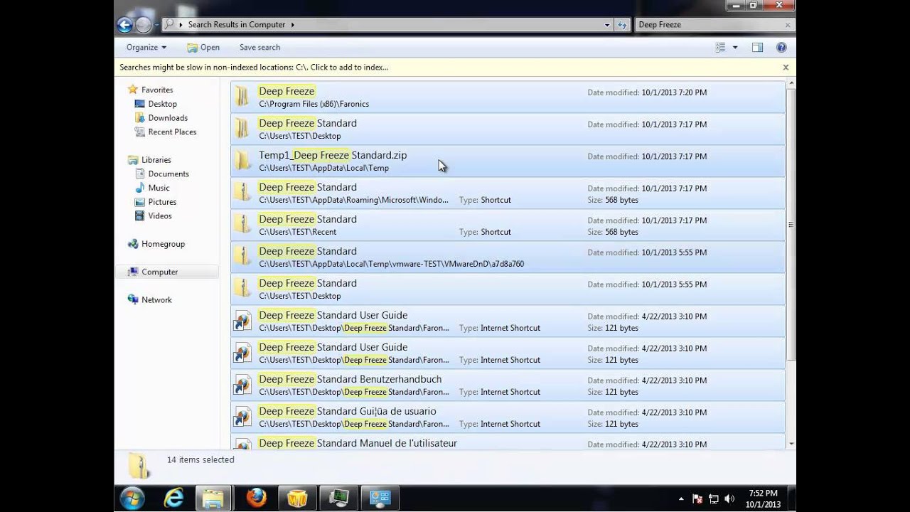Viewport: 910px width, 512px height.
Task: Click the network tray icon
Action: (x=714, y=499)
